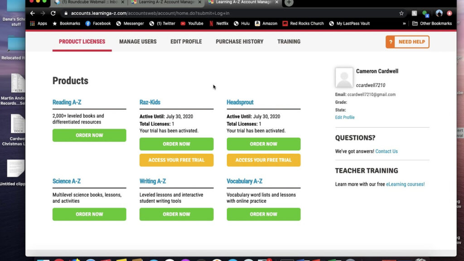Screen dimensions: 464x261
Task: Switch to the Roundcube Webmail tab
Action: pos(89,2)
